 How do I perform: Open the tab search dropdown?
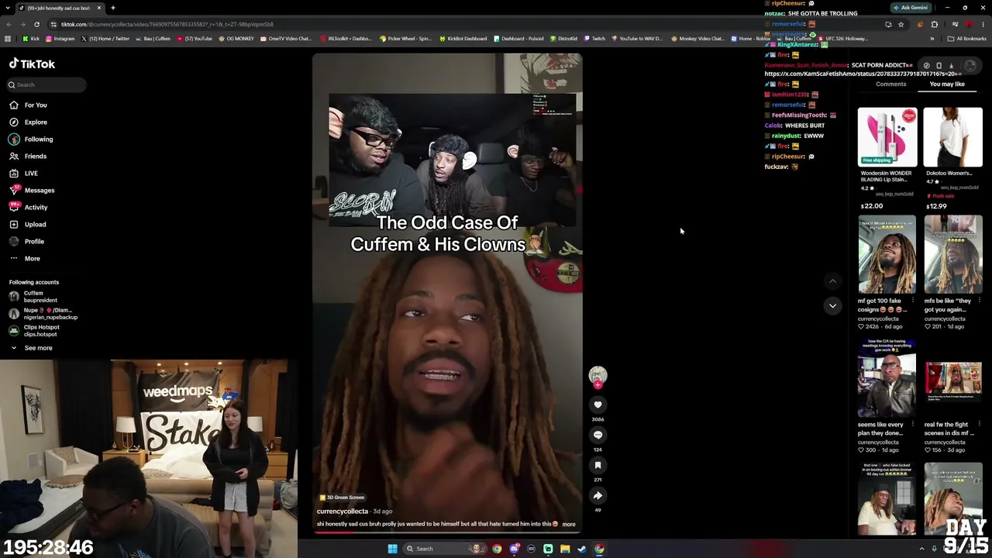click(x=8, y=8)
